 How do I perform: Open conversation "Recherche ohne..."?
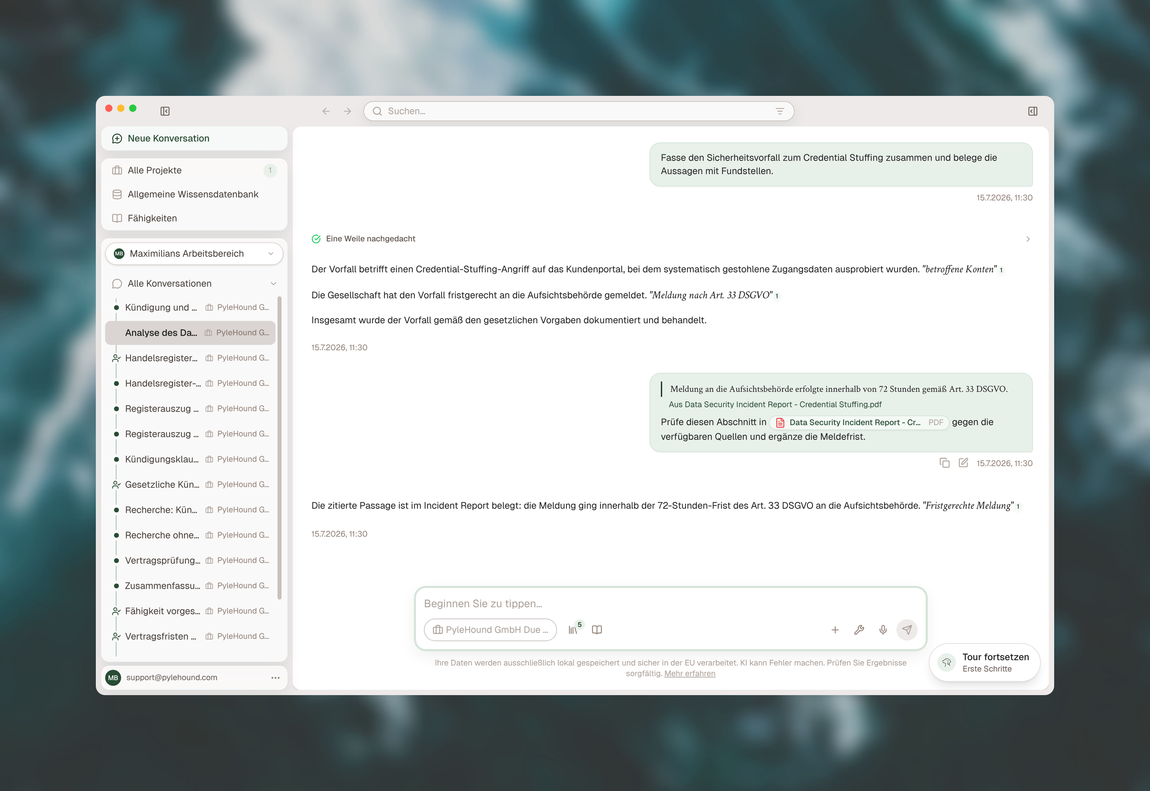[191, 535]
